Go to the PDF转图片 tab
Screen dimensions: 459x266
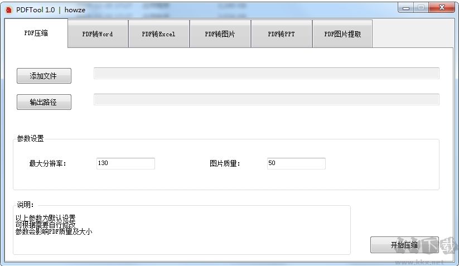[220, 34]
